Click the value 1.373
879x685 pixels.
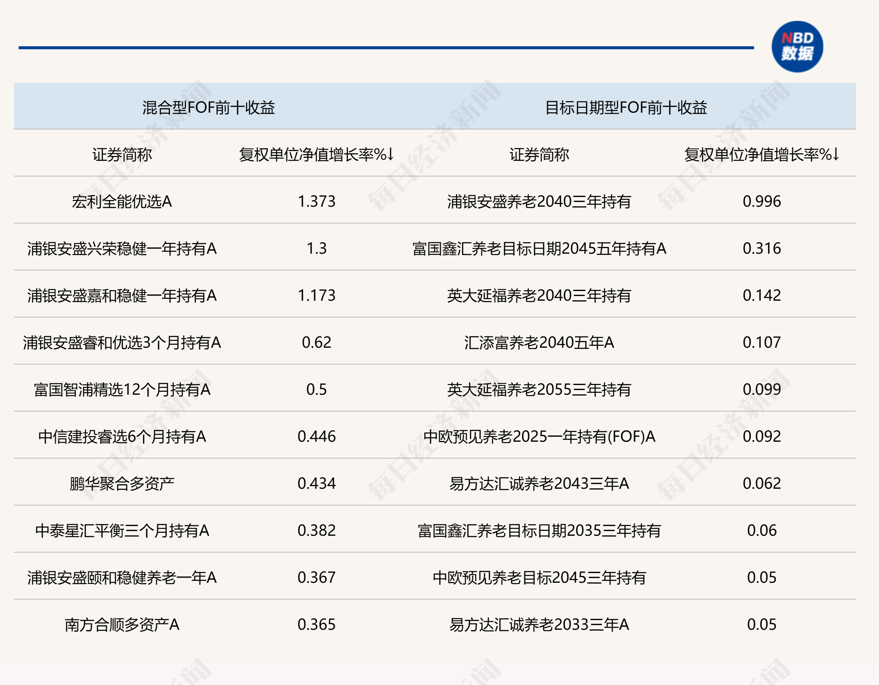pos(316,201)
